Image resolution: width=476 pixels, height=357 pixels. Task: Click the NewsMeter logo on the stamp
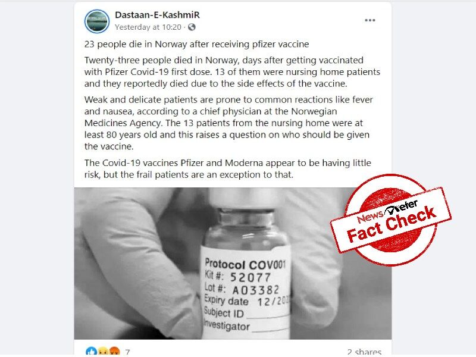(x=387, y=212)
